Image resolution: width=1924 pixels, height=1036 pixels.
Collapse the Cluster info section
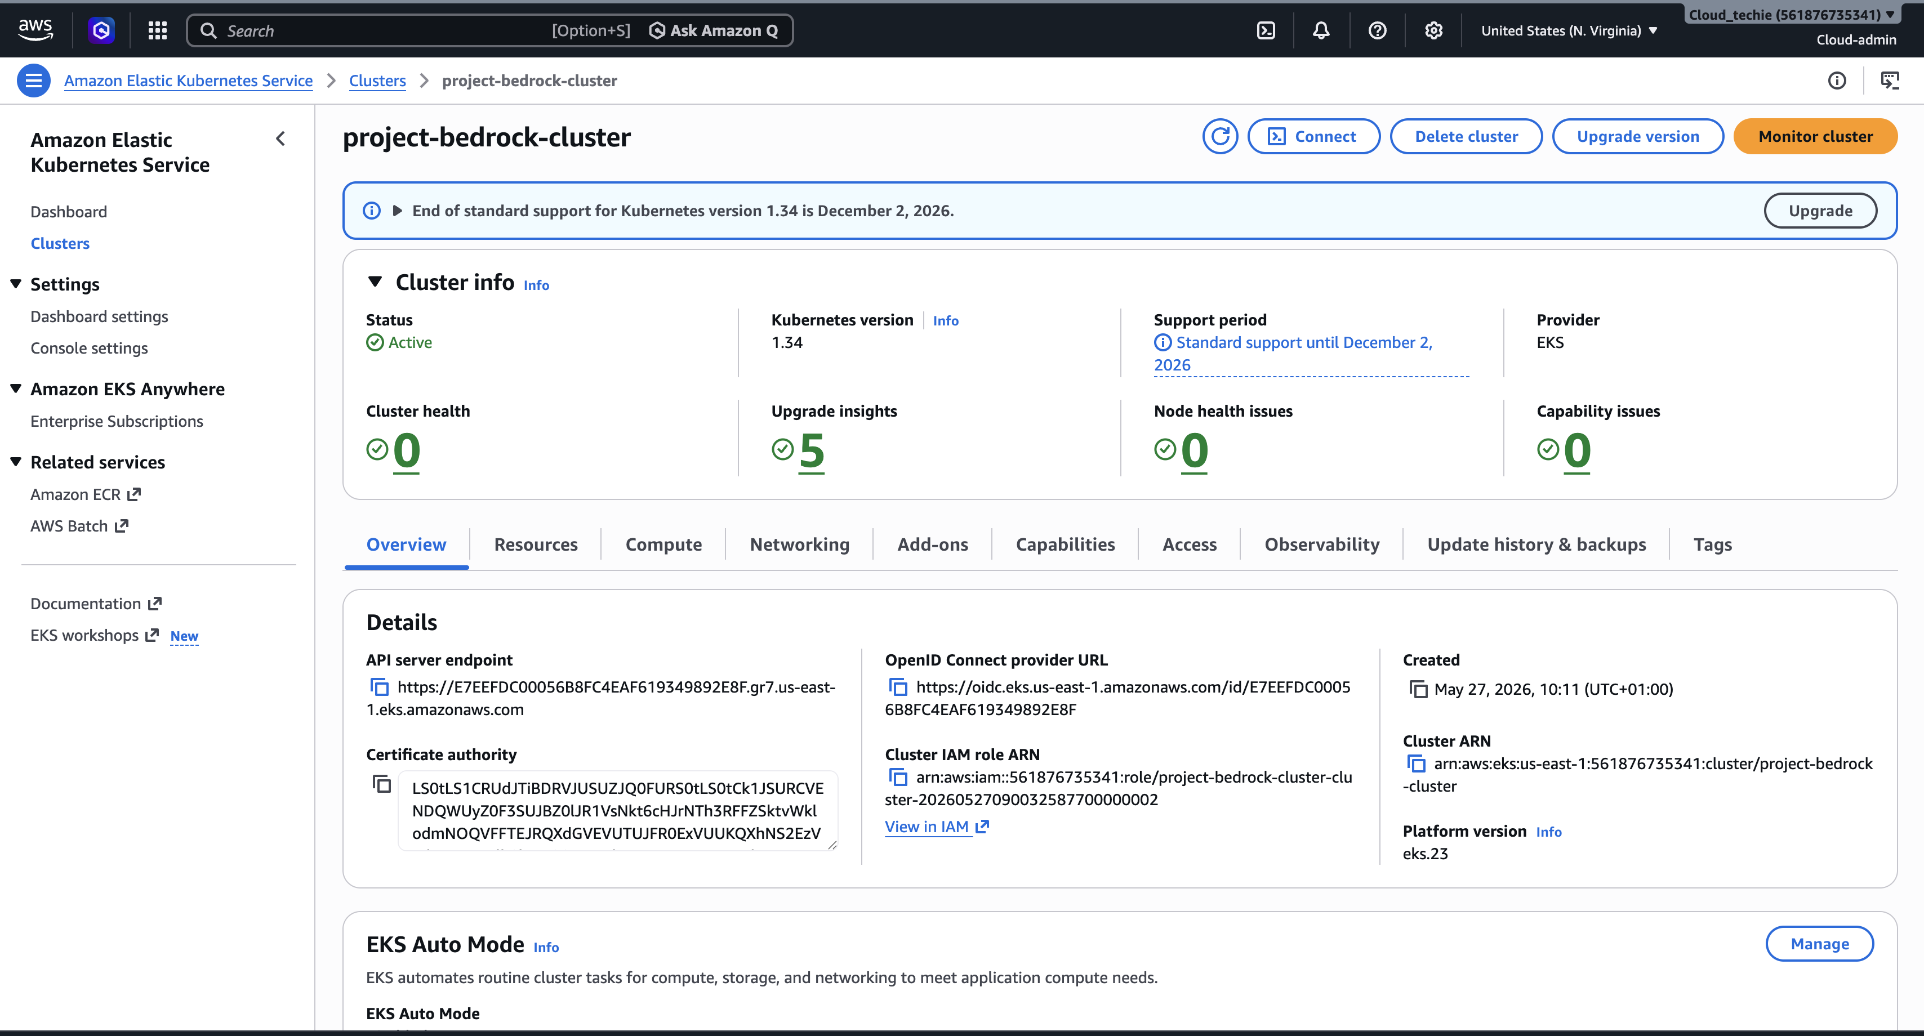tap(375, 282)
